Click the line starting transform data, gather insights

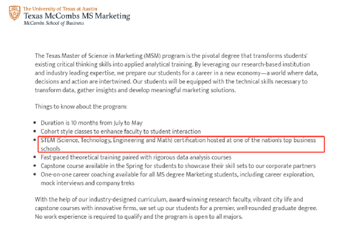coord(135,90)
